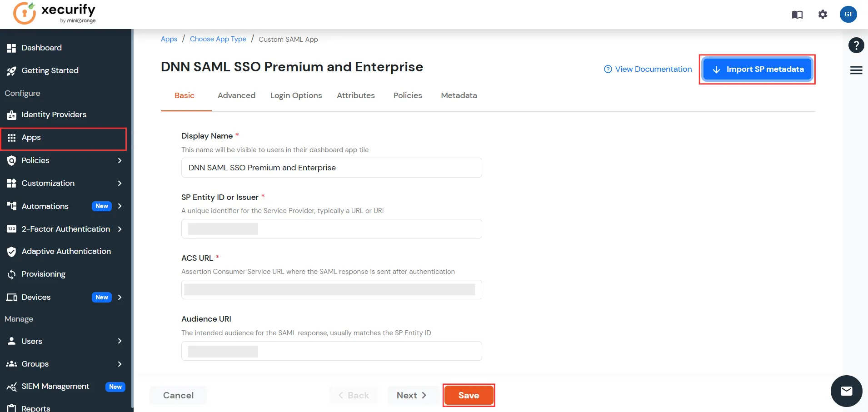Expand the Users submenu chevron
Image resolution: width=868 pixels, height=412 pixels.
pos(120,341)
